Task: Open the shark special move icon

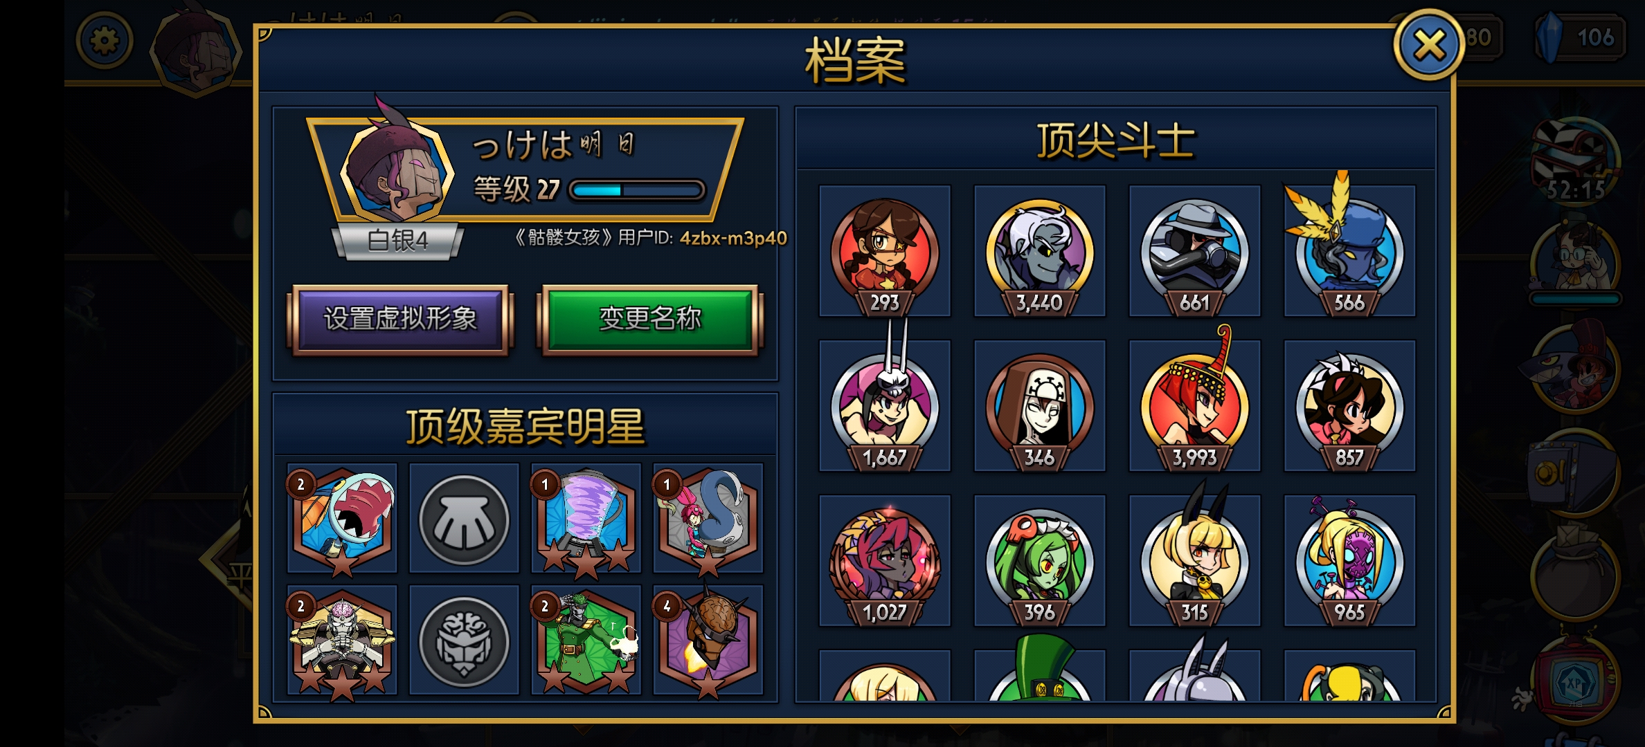Action: point(342,518)
